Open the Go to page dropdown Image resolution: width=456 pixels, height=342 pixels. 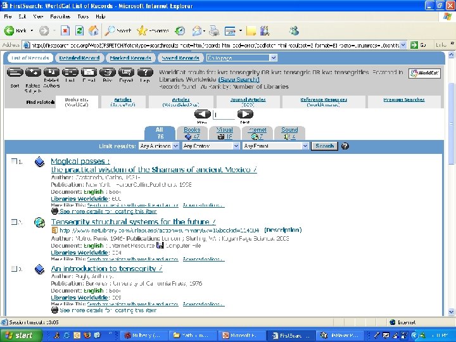point(274,58)
